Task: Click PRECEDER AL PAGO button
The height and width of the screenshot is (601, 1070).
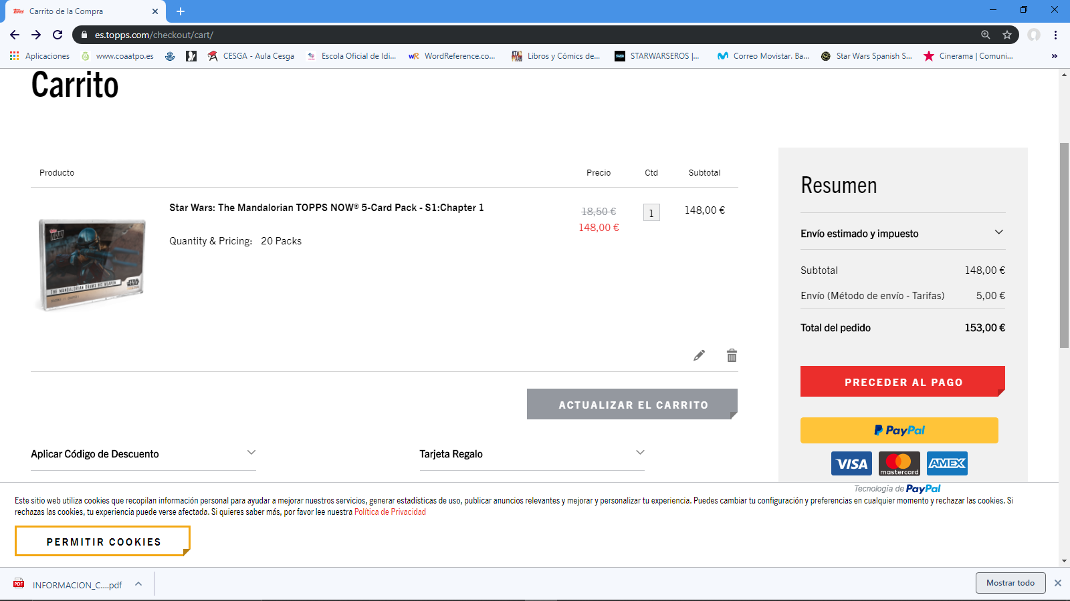Action: click(x=903, y=382)
